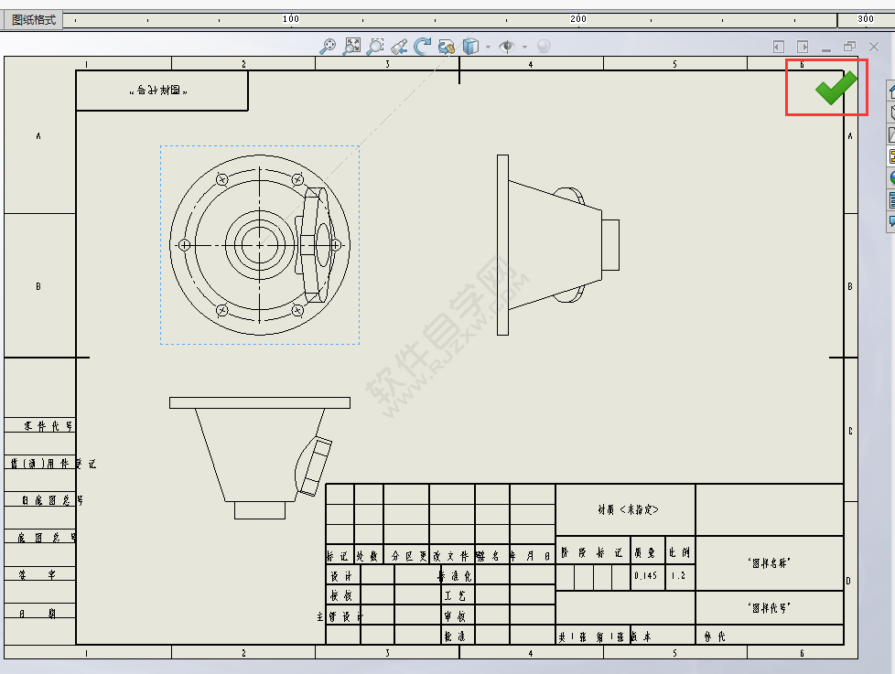Click the Previous View magnifier icon
Screen dimensions: 895x674
[397, 46]
